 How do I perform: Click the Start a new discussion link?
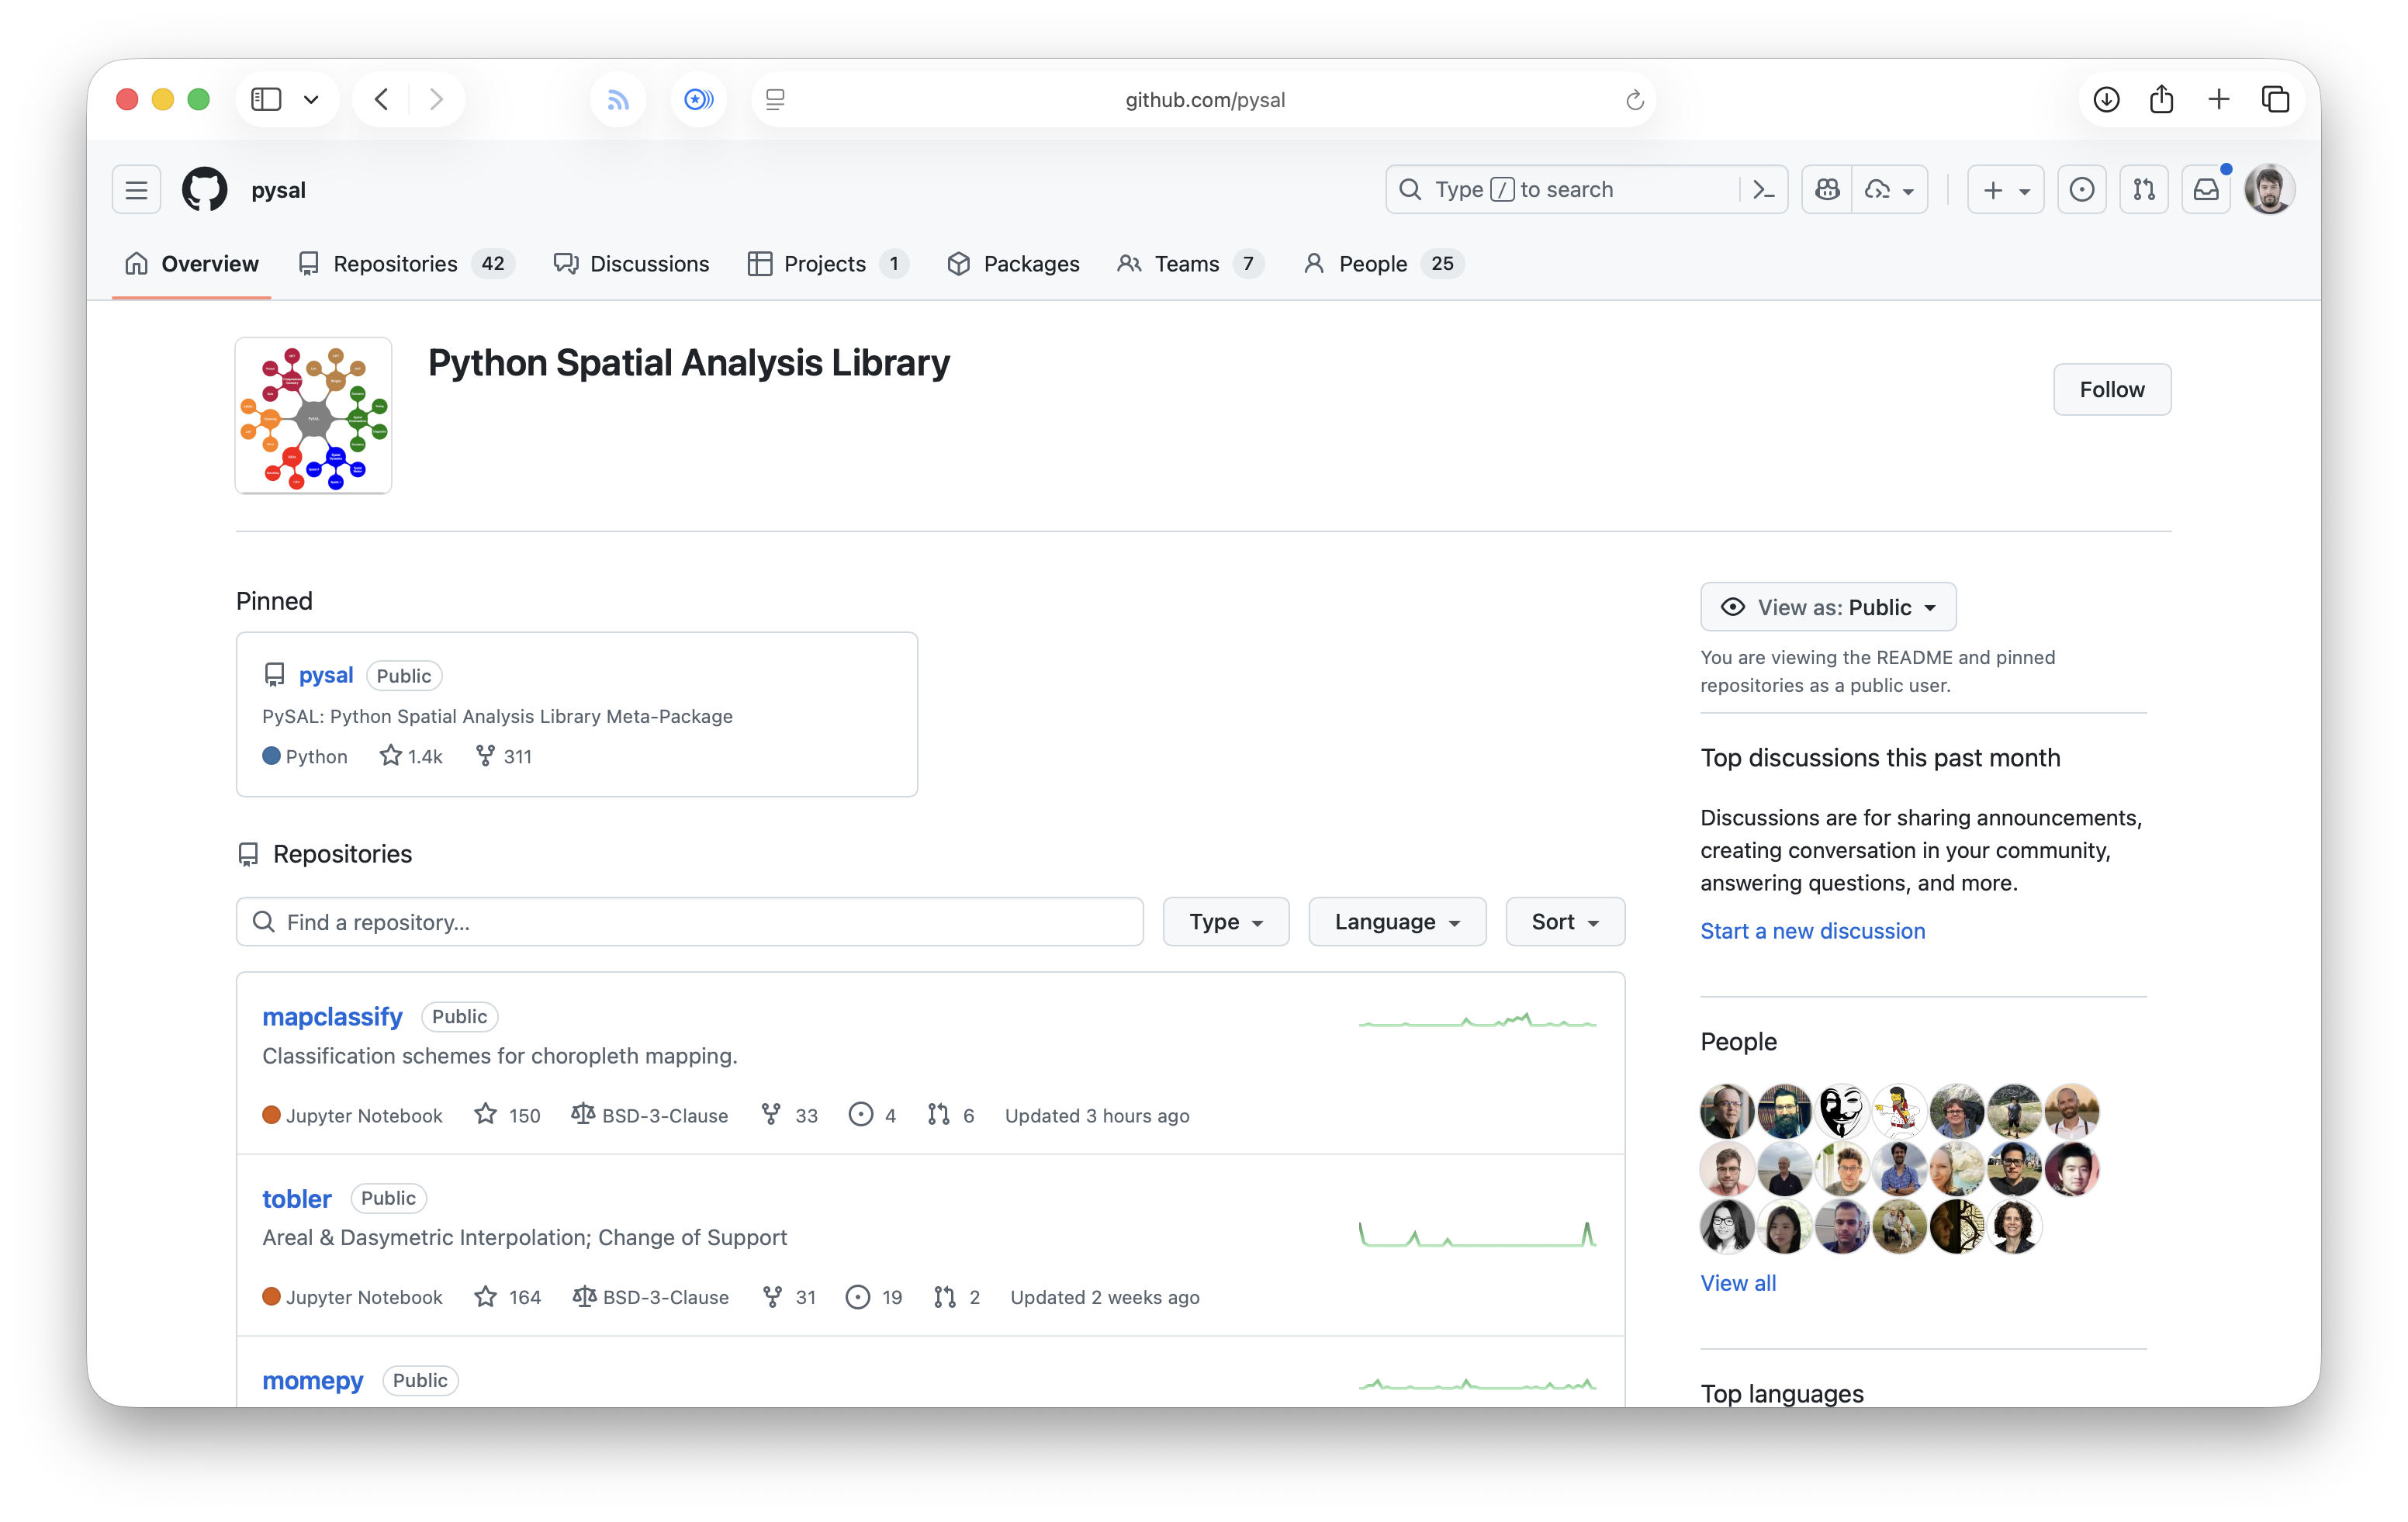1812,931
